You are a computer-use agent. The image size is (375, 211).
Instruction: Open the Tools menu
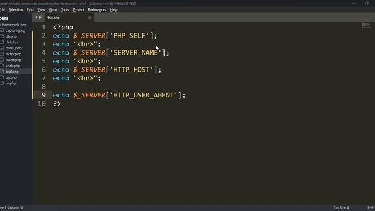(x=65, y=10)
